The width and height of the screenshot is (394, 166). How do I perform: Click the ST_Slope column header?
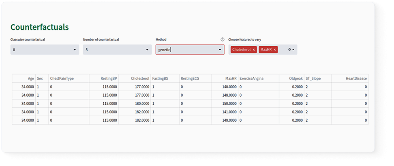click(318, 79)
